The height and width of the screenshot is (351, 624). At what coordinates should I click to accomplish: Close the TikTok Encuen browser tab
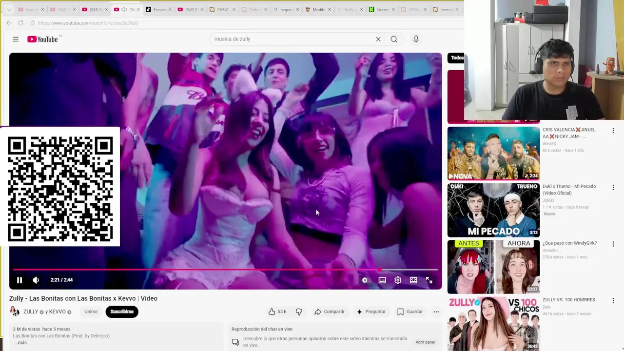point(170,9)
